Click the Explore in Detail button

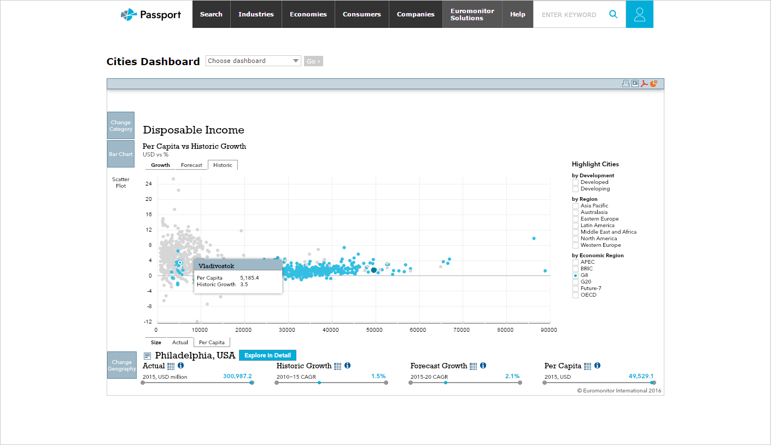(x=267, y=355)
